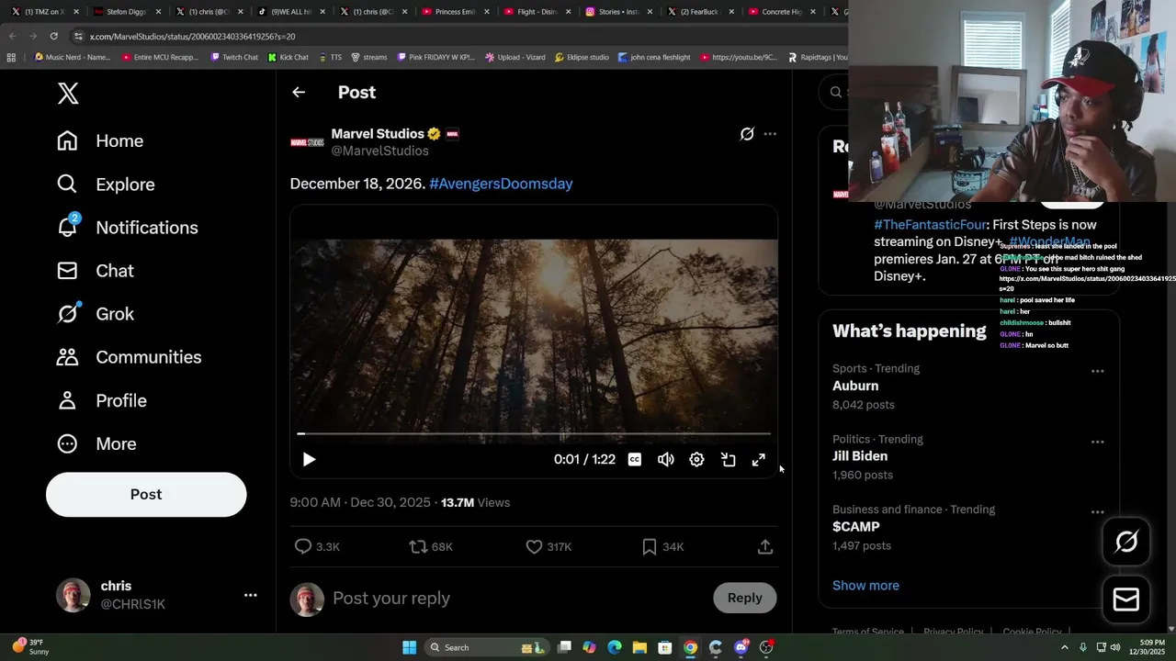Open the Explore page
The height and width of the screenshot is (661, 1176).
pos(106,184)
